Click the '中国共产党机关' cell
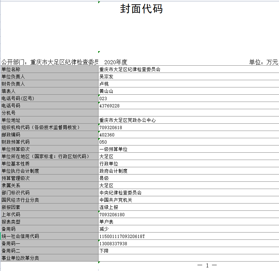 [x=116, y=200]
